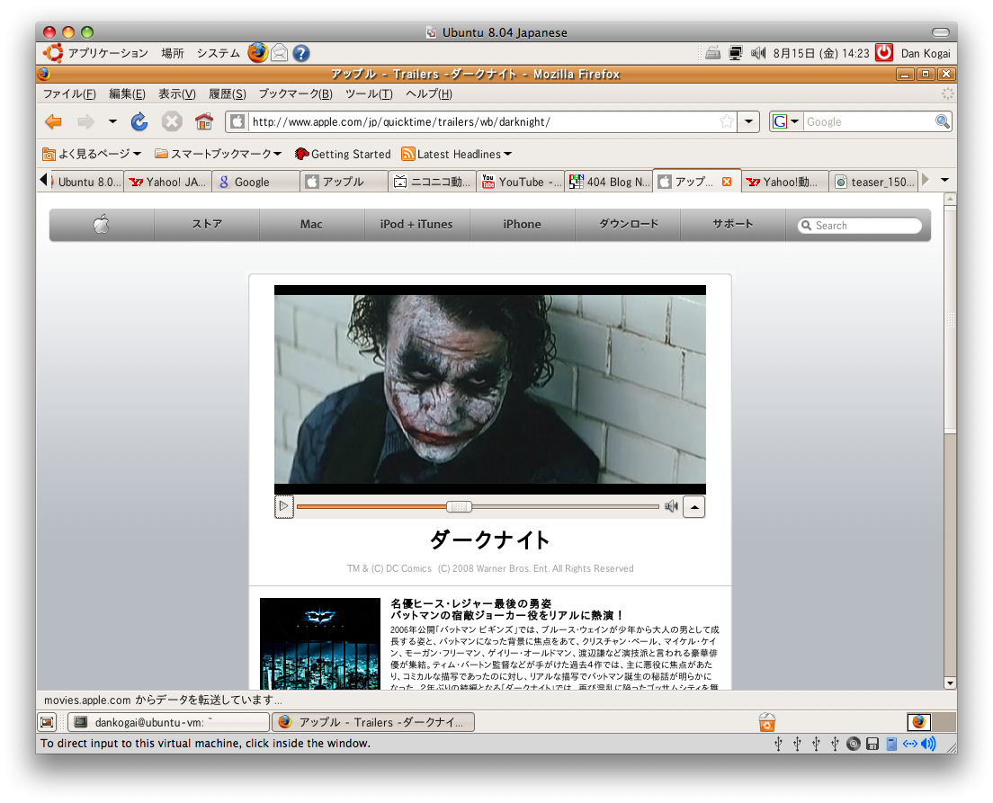Image resolution: width=993 pixels, height=803 pixels.
Task: Open the list all tabs dropdown
Action: pyautogui.click(x=944, y=181)
